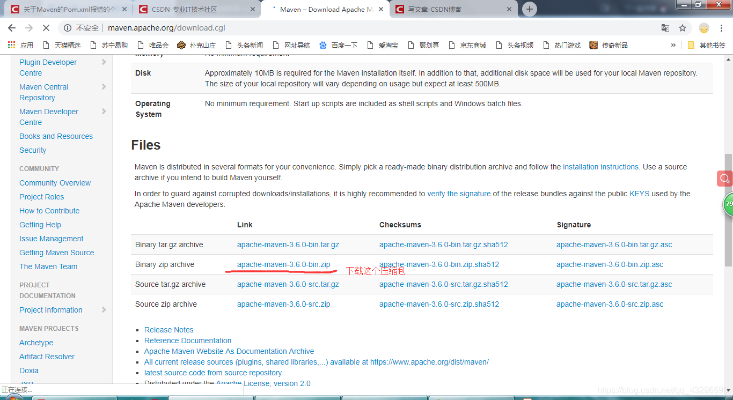This screenshot has height=400, width=733.
Task: Open Project Roles page
Action: [x=41, y=197]
